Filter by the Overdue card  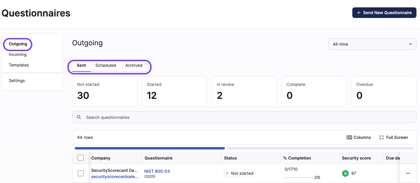(384, 91)
